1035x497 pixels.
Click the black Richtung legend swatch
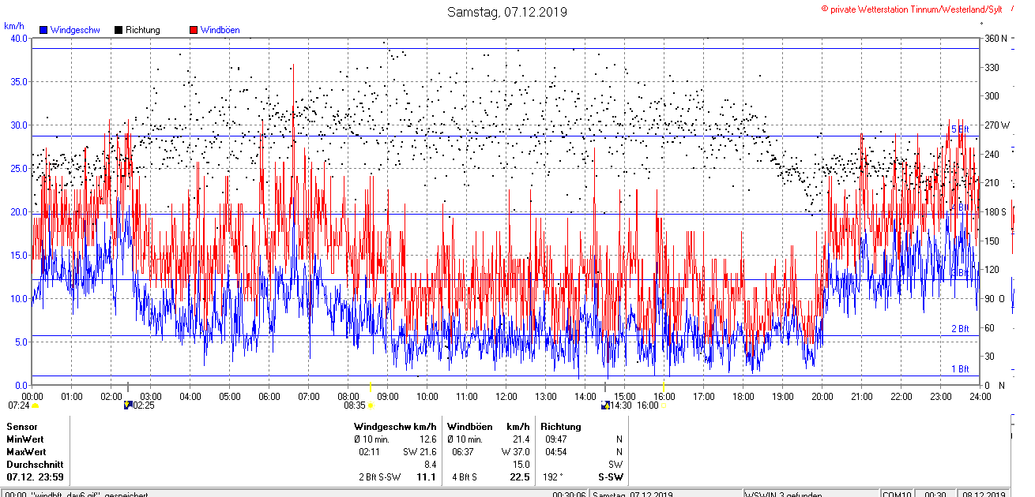pos(119,30)
